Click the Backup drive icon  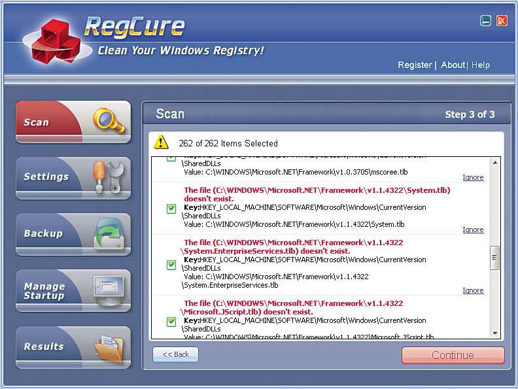[x=109, y=234]
